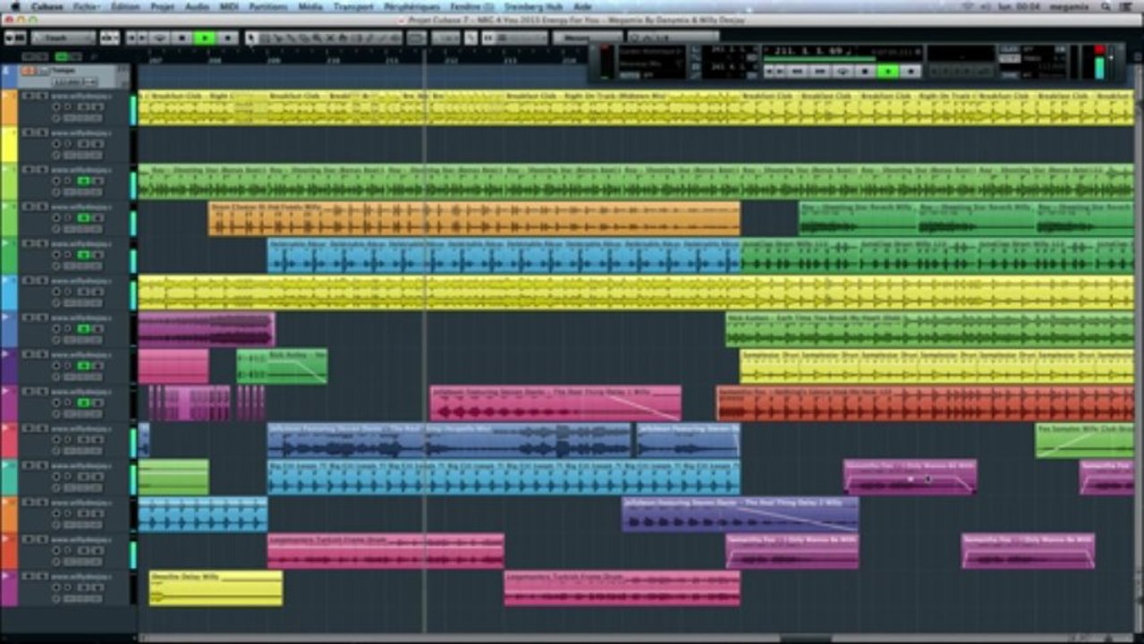Click the green Play button in the toolbar

pyautogui.click(x=205, y=38)
